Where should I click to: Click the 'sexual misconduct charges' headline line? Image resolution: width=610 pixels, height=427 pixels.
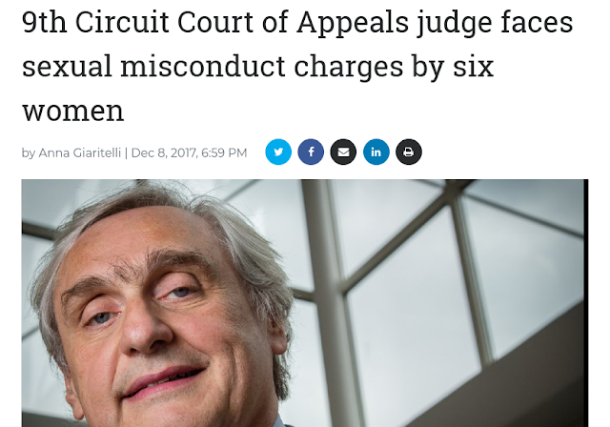213,67
